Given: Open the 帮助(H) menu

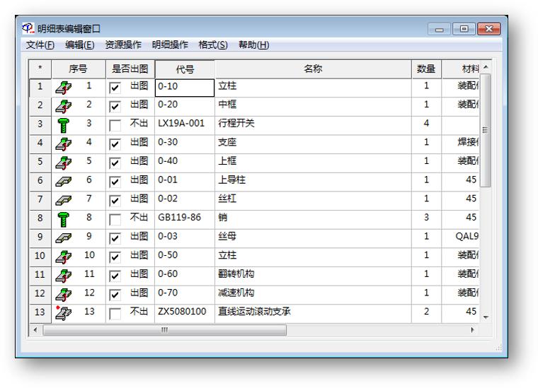Looking at the screenshot, I should pyautogui.click(x=254, y=45).
